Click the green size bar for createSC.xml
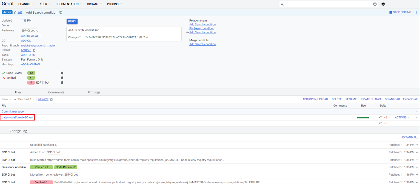The image size is (420, 186). [363, 117]
